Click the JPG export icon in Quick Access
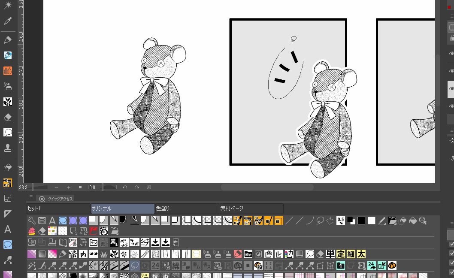This screenshot has width=454, height=278. tap(83, 242)
